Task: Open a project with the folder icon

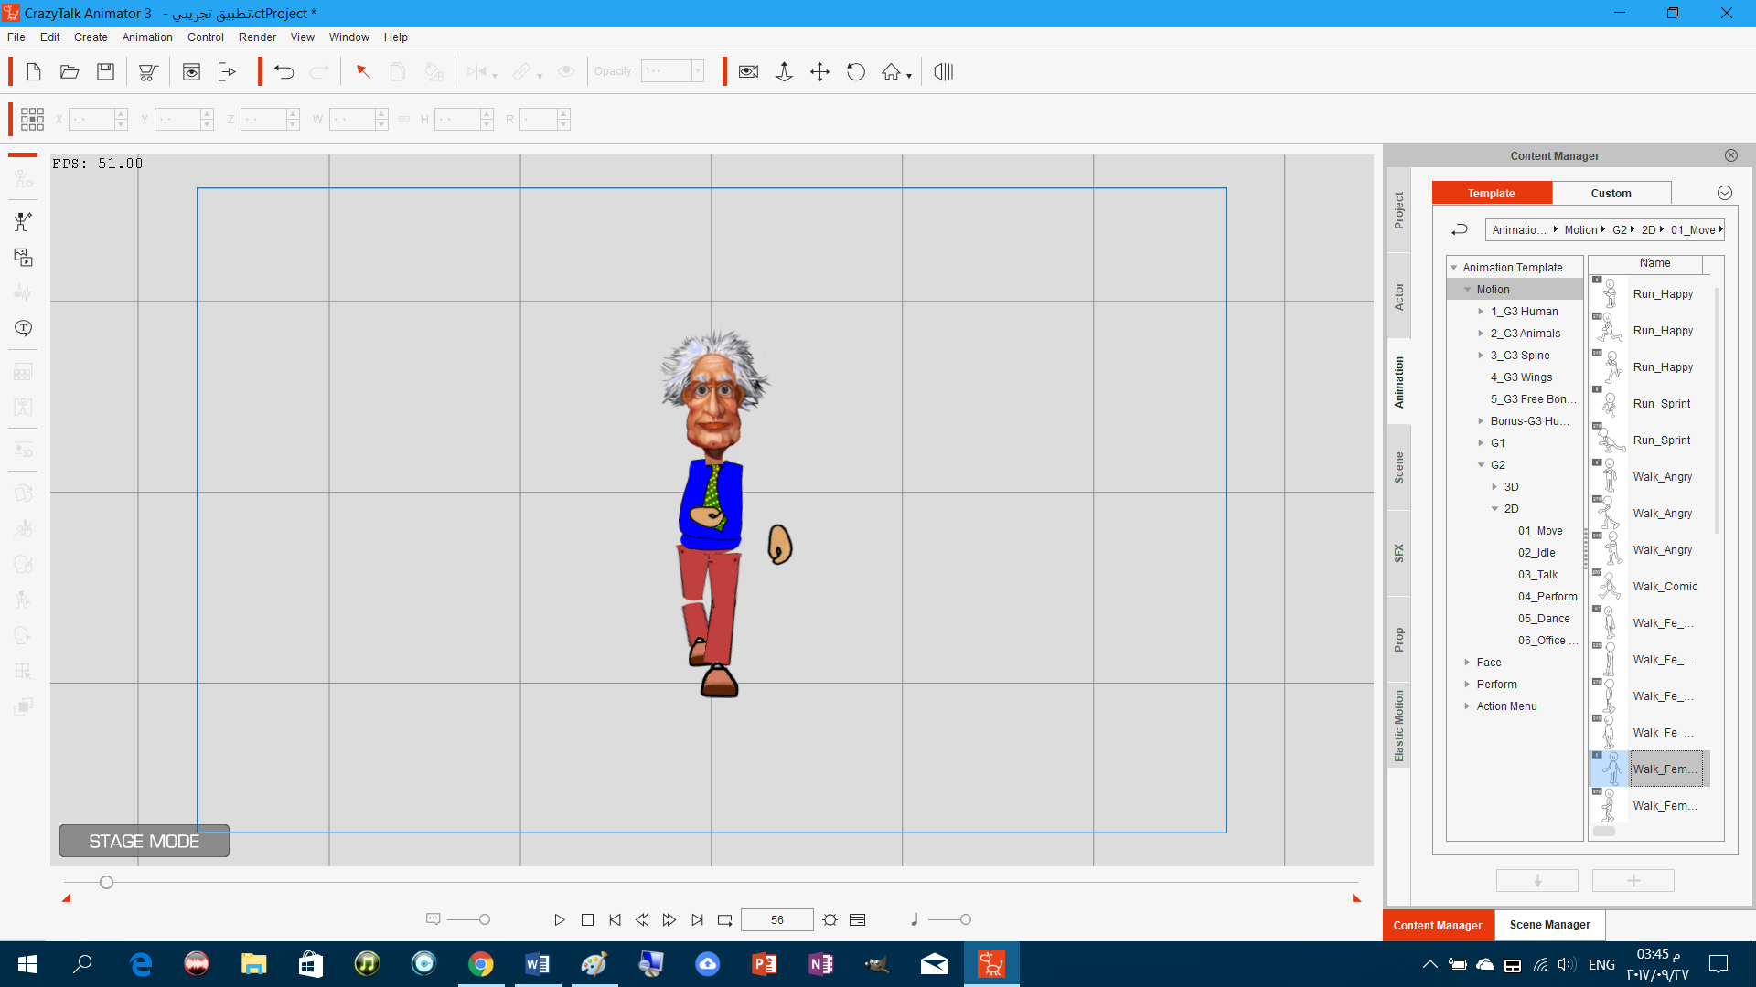Action: (x=70, y=72)
